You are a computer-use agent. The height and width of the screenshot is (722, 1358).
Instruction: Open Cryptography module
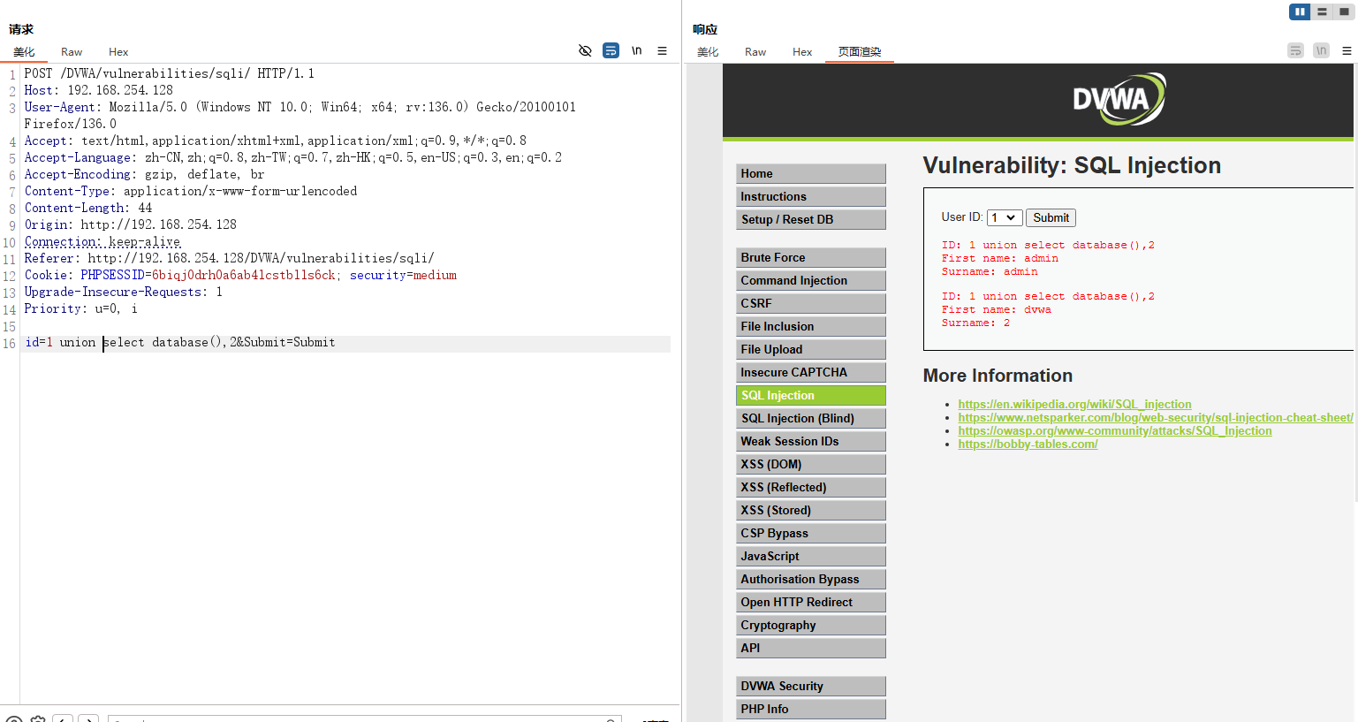(x=811, y=625)
